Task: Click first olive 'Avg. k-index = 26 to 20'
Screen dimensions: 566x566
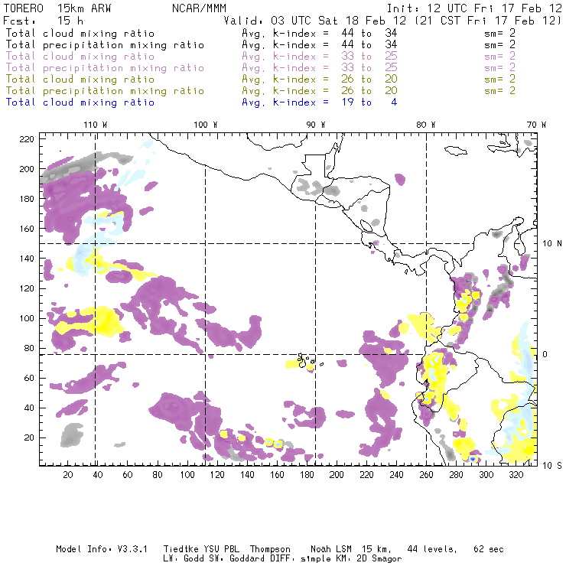Action: pos(320,80)
